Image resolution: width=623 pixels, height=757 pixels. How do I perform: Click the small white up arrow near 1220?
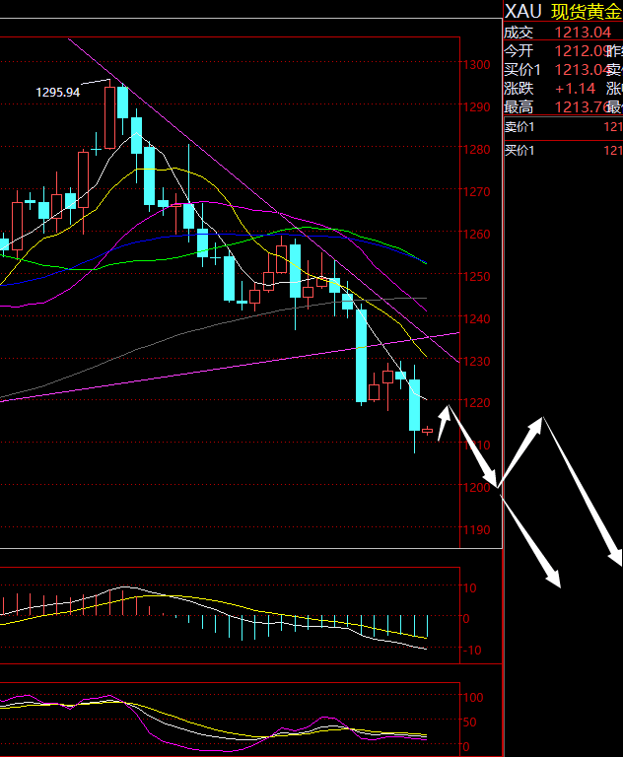point(444,422)
